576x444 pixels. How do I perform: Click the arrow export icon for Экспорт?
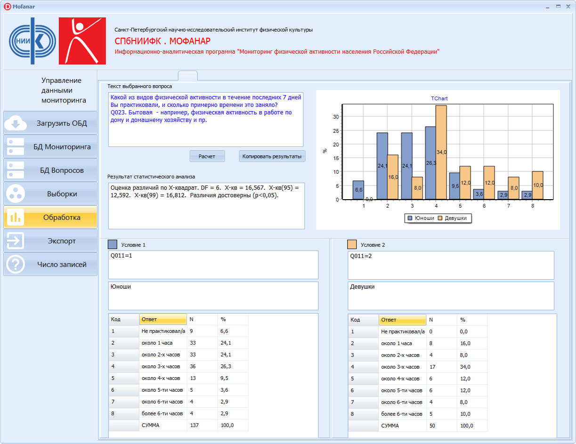[x=15, y=241]
